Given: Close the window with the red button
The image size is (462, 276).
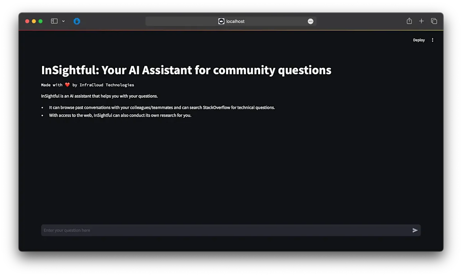Looking at the screenshot, I should click(27, 21).
